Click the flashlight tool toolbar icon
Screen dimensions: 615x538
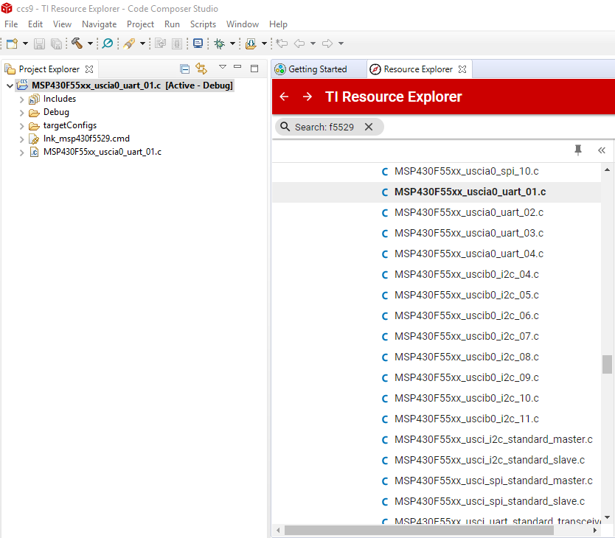pos(129,43)
